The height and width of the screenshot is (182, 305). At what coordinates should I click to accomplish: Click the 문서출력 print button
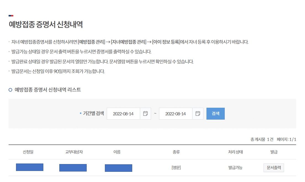tap(274, 168)
